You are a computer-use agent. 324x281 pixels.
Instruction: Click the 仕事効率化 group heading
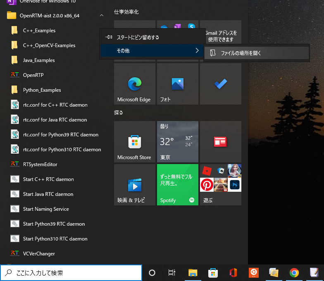126,12
